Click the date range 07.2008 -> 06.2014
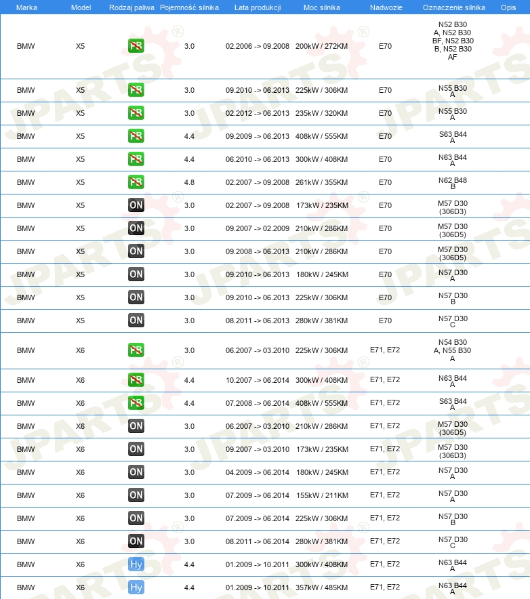Image resolution: width=530 pixels, height=599 pixels. click(258, 403)
